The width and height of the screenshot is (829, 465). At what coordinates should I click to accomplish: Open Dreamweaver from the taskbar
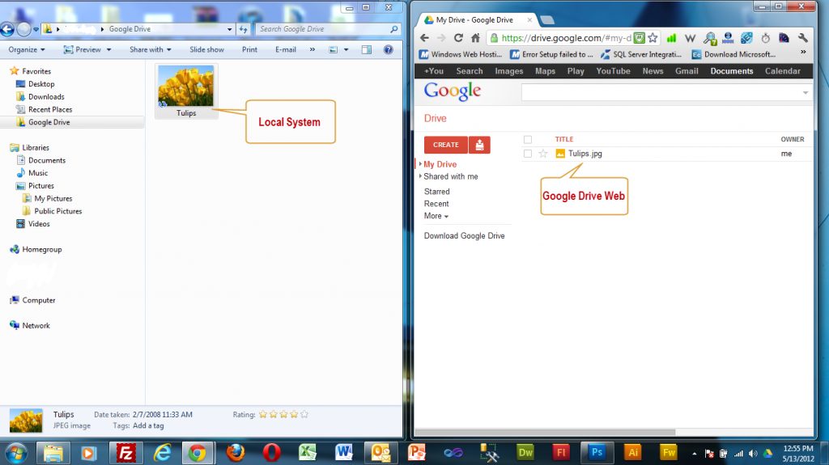point(525,453)
